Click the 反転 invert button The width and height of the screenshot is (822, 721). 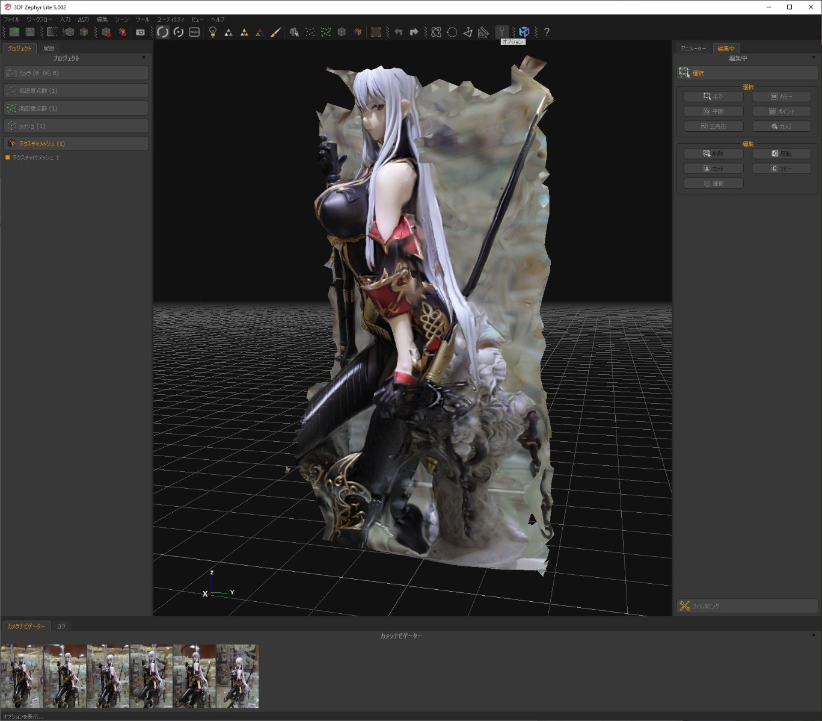pos(782,153)
